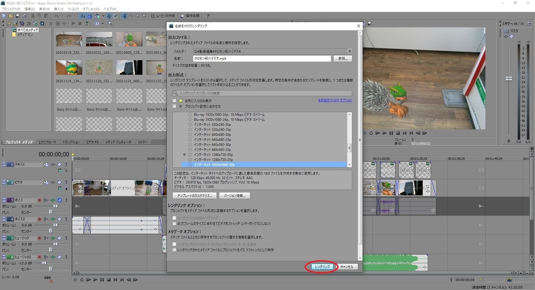The image size is (535, 290).
Task: Click the timeline Pause button
Action: point(102,280)
